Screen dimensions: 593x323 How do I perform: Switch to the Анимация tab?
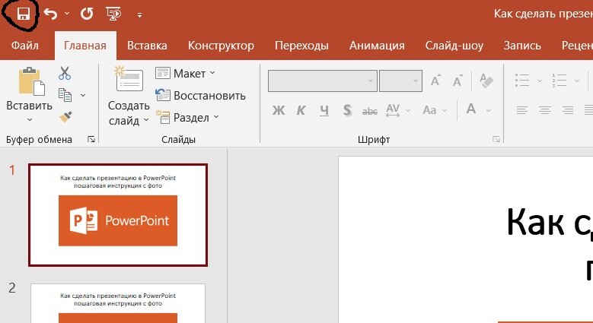coord(377,46)
